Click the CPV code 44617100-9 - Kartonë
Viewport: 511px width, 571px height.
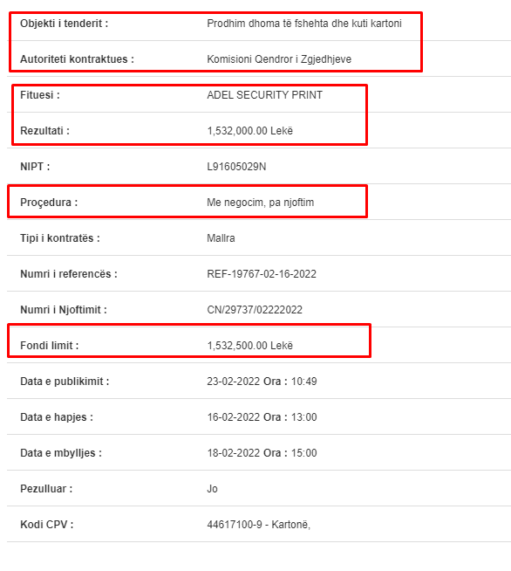click(258, 525)
